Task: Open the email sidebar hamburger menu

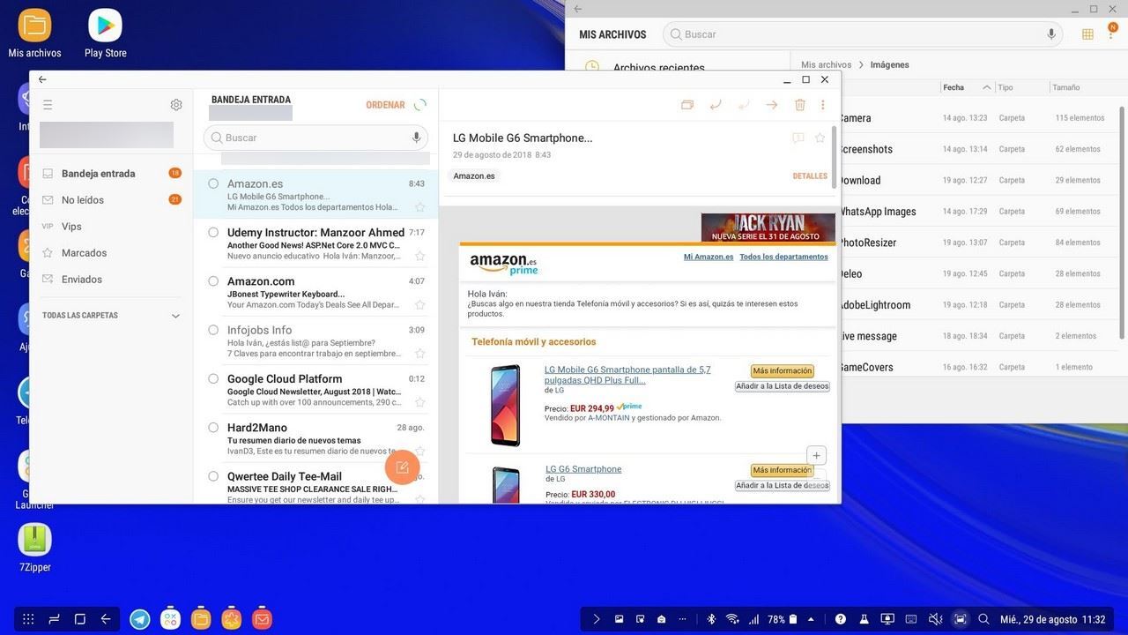Action: (48, 105)
